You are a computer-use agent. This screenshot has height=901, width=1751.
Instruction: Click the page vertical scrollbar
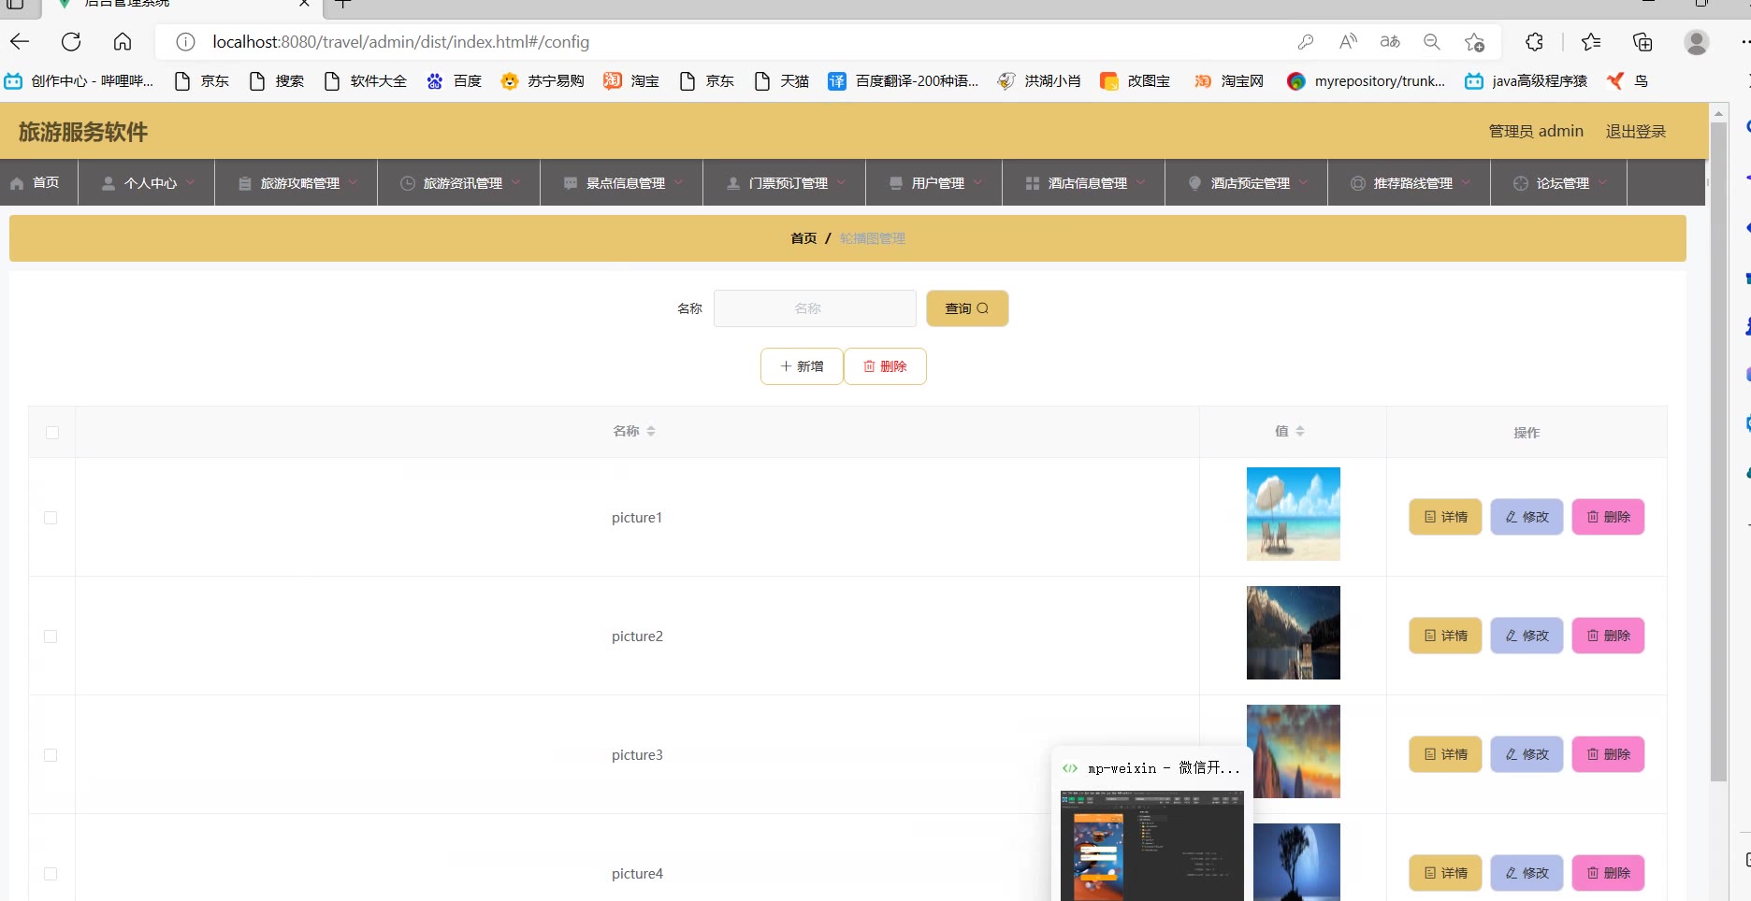(1718, 451)
